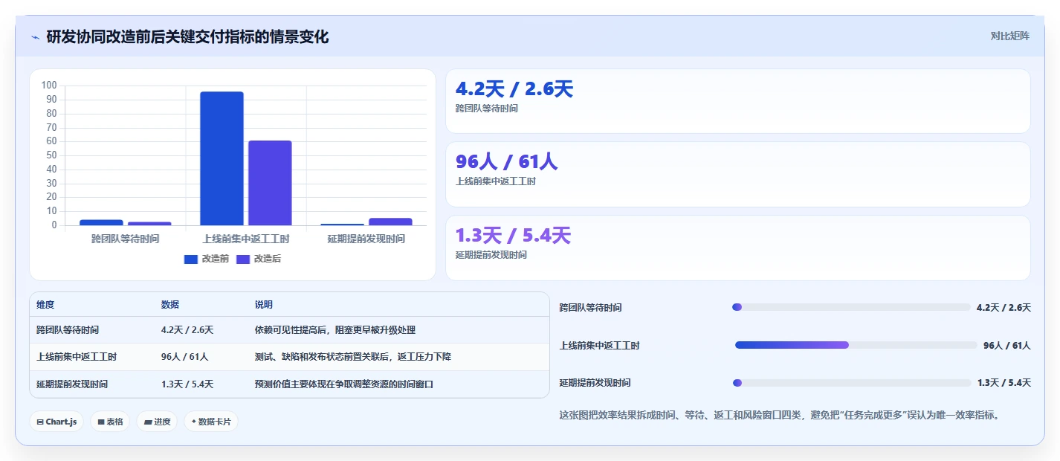
Task: Click the header icon beside the title
Action: 35,37
